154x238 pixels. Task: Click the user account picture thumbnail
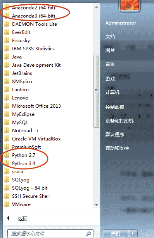[x=130, y=5]
